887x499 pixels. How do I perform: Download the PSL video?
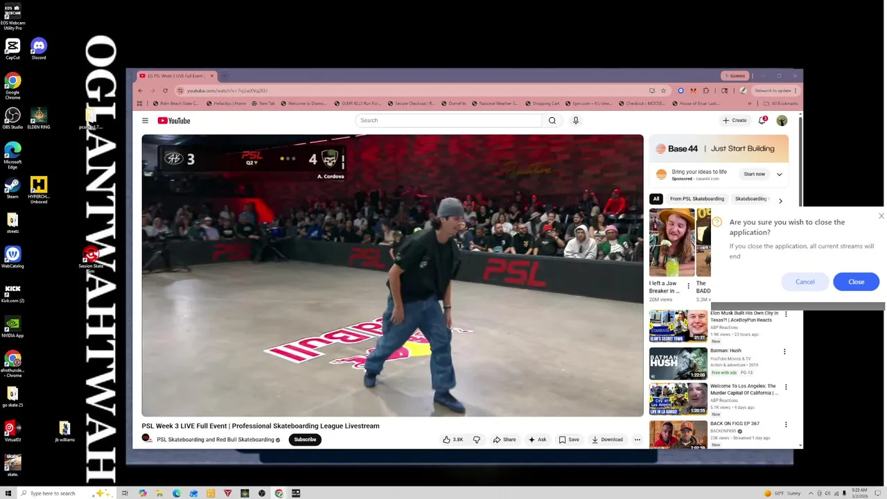point(607,439)
